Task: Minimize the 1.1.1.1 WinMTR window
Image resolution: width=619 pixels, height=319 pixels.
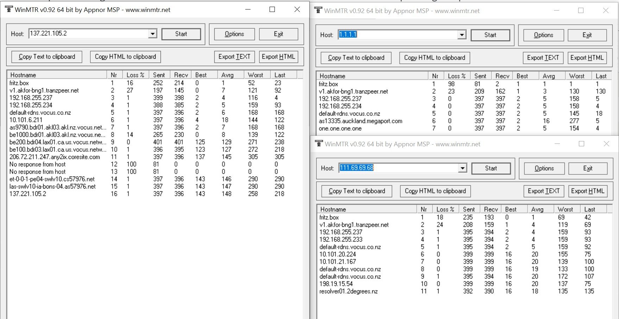Action: click(x=556, y=11)
